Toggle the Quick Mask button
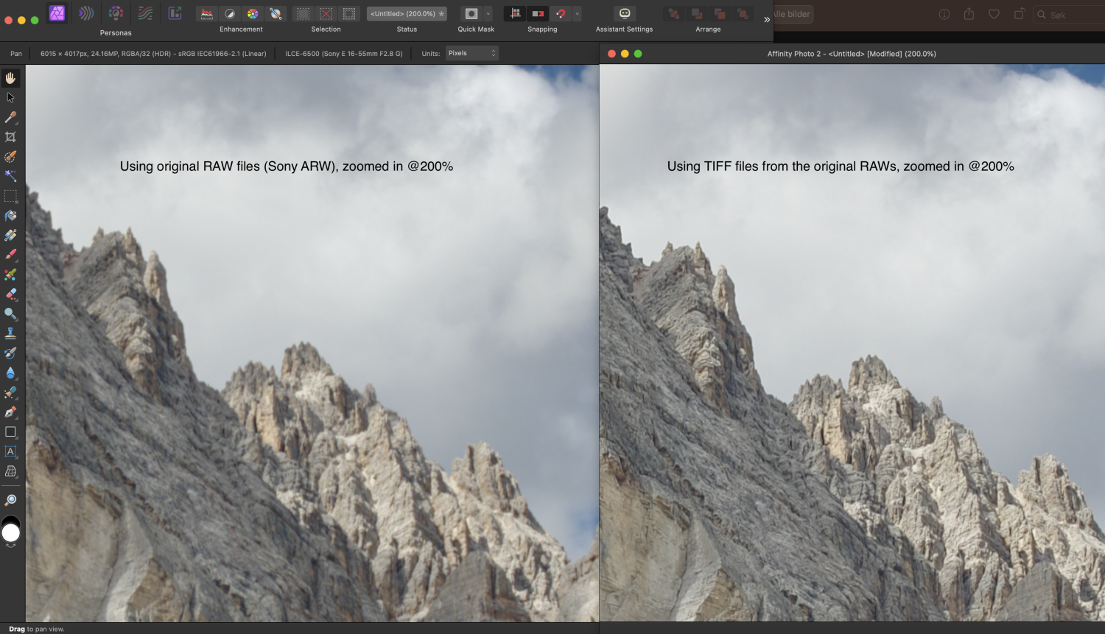Screen dimensions: 1105x634 pyautogui.click(x=471, y=14)
